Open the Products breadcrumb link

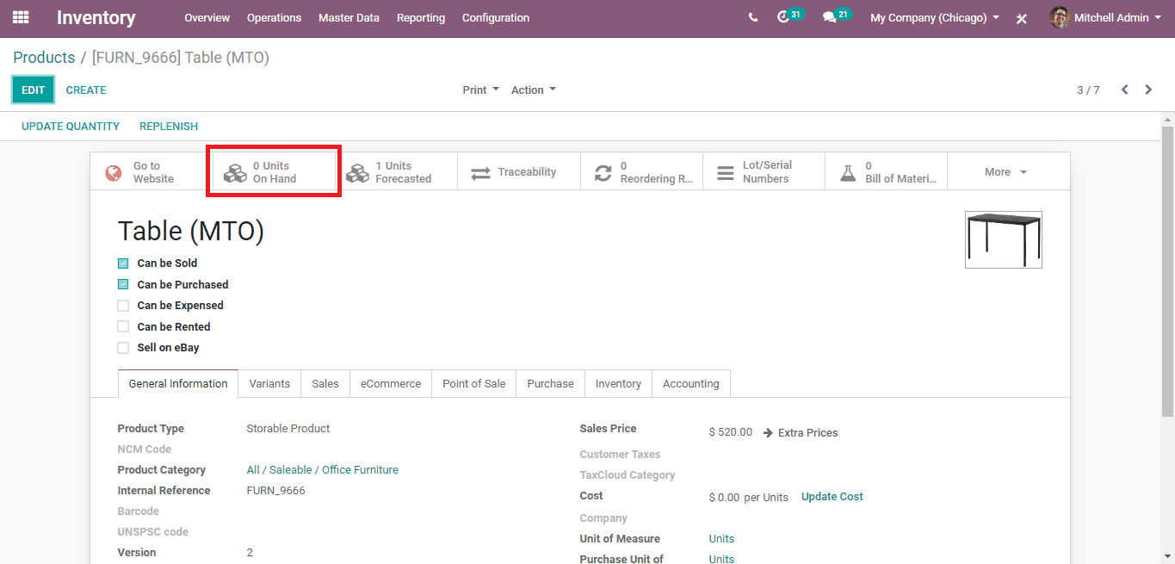(x=44, y=58)
